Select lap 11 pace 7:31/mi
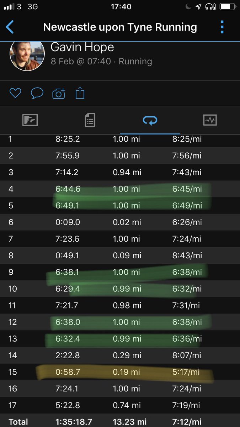The width and height of the screenshot is (240, 427). [186, 305]
